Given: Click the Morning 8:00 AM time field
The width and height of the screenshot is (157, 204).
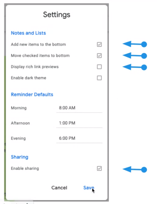Looking at the screenshot, I should pos(79,108).
